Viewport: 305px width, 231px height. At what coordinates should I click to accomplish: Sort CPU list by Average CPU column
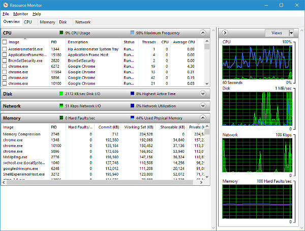tap(184, 42)
